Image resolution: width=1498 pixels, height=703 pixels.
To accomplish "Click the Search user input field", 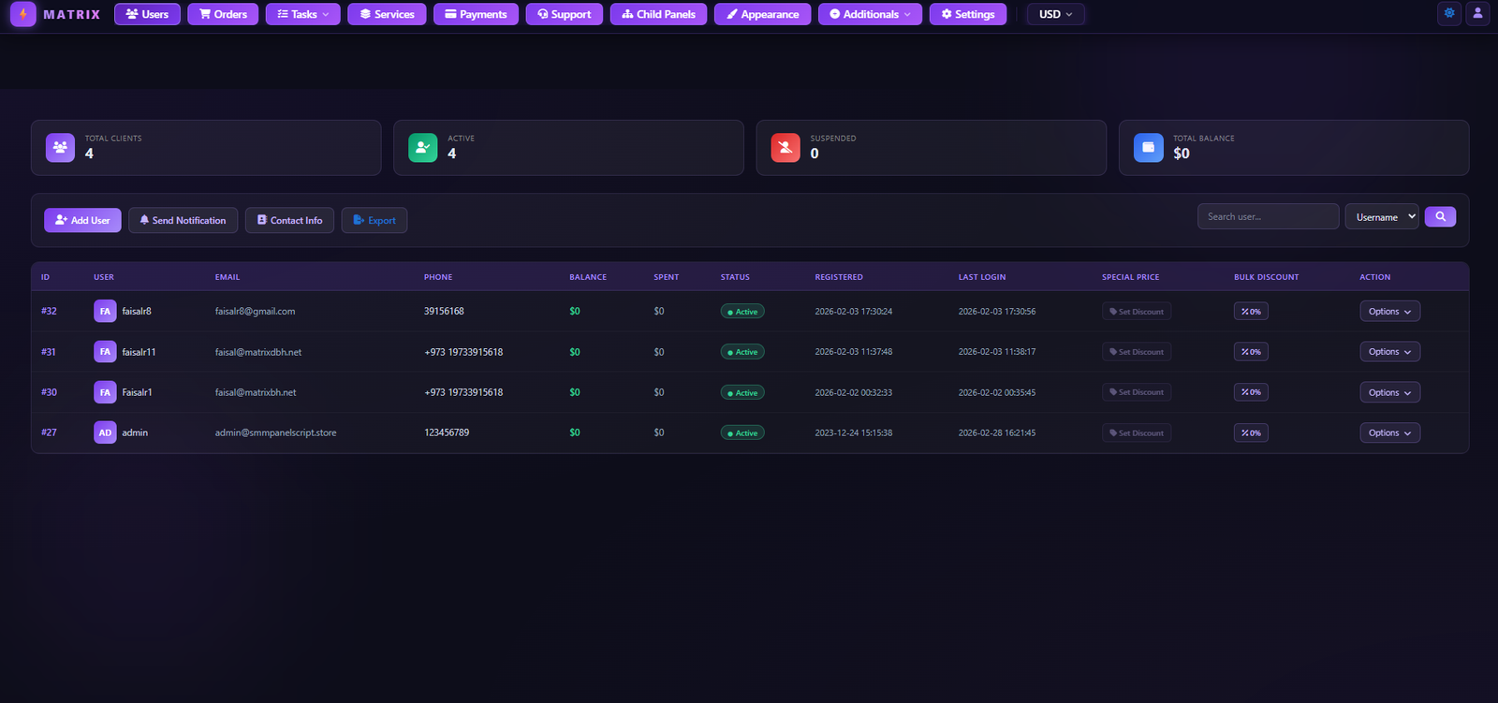I will [x=1268, y=216].
